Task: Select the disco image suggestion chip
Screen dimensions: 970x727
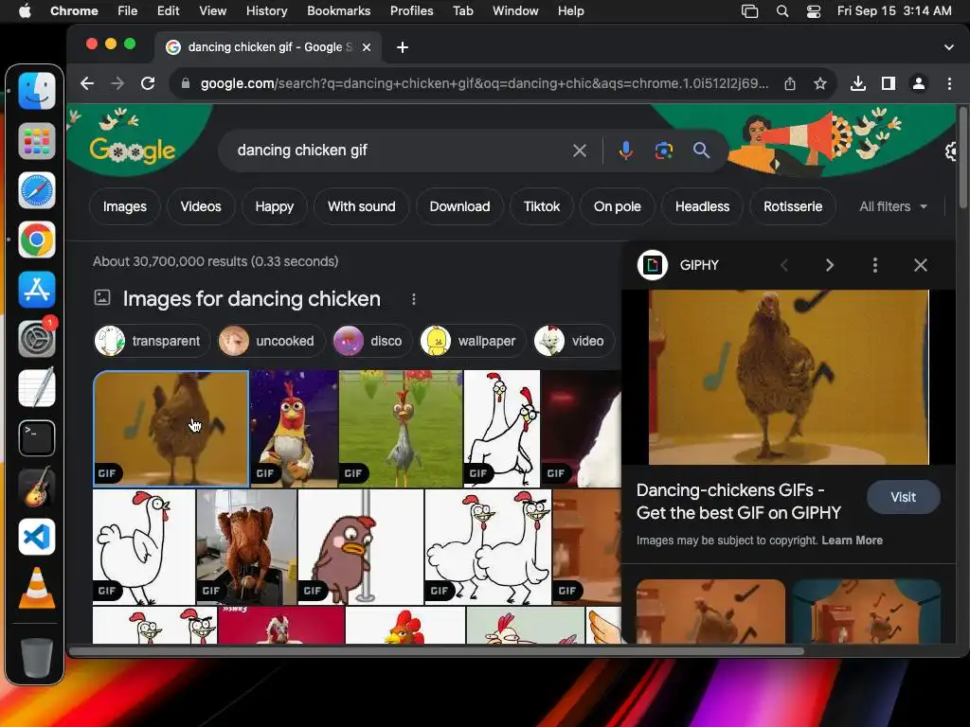Action: pos(371,341)
